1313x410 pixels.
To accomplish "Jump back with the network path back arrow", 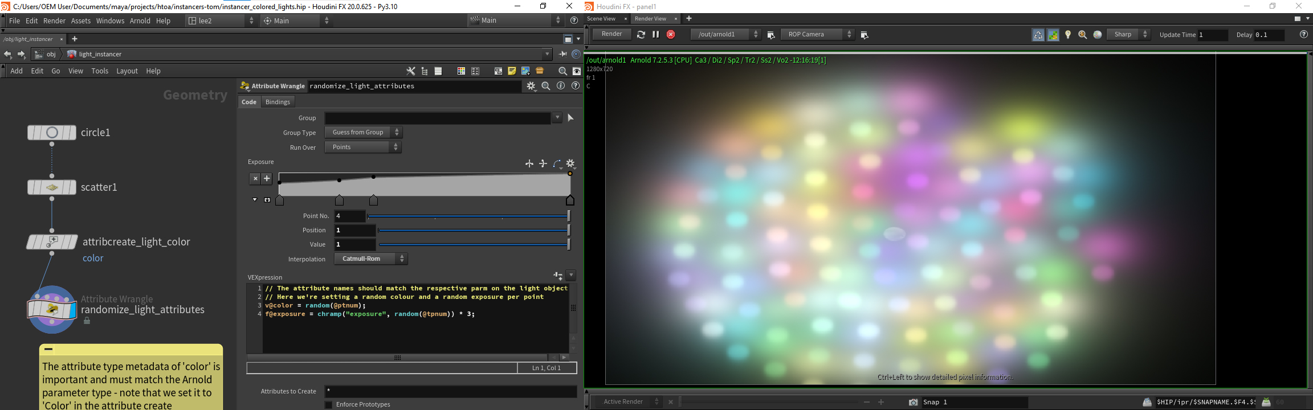I will (7, 54).
